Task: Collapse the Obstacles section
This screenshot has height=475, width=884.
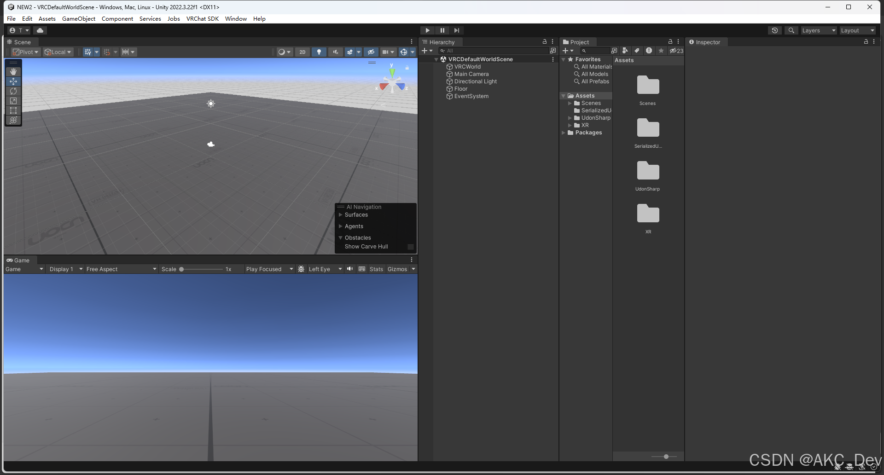Action: pyautogui.click(x=341, y=238)
